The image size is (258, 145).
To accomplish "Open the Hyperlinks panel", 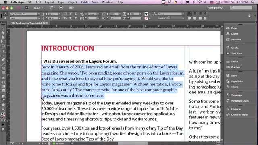I will click(234, 81).
